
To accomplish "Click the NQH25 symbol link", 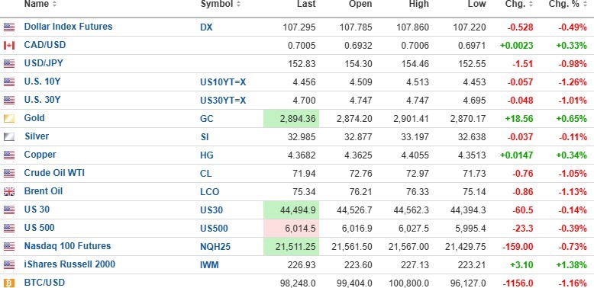I will tap(215, 247).
